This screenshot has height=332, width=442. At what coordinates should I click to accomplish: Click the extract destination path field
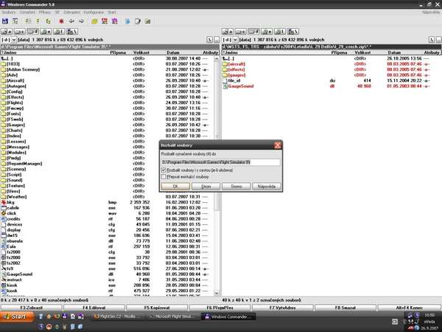pyautogui.click(x=221, y=162)
